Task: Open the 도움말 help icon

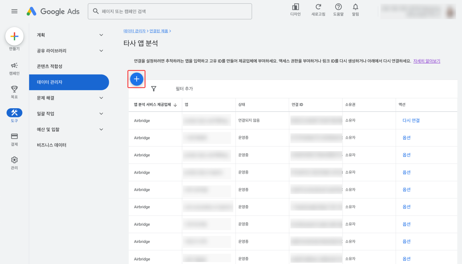Action: tap(338, 7)
